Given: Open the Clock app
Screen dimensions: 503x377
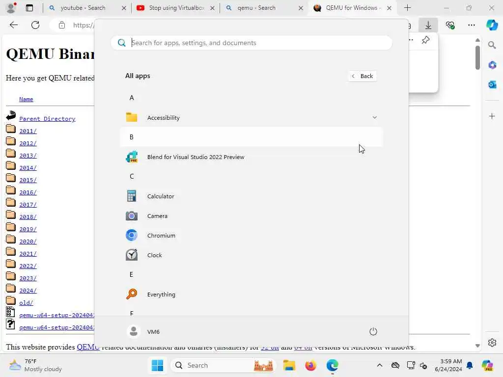Looking at the screenshot, I should pyautogui.click(x=251, y=255).
